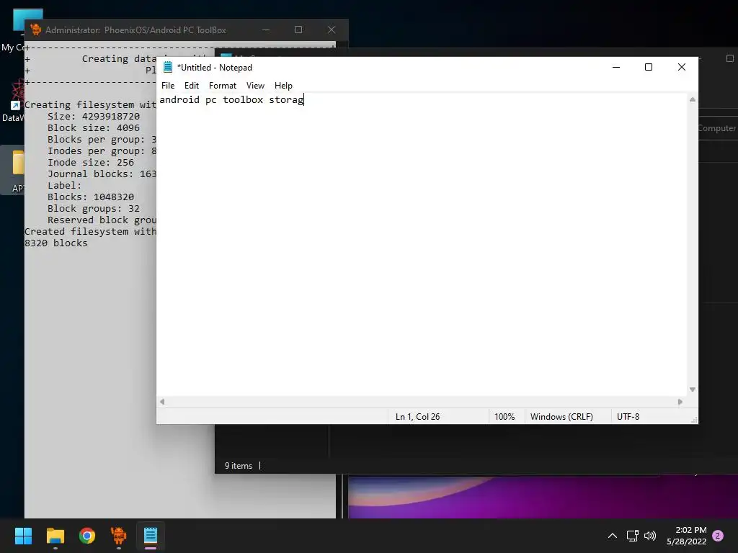
Task: Click 'Windows (CRLF)' in the status bar
Action: pos(561,417)
